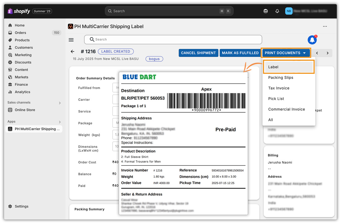Click the Packing Summary heading
341x224 pixels.
(x=89, y=209)
